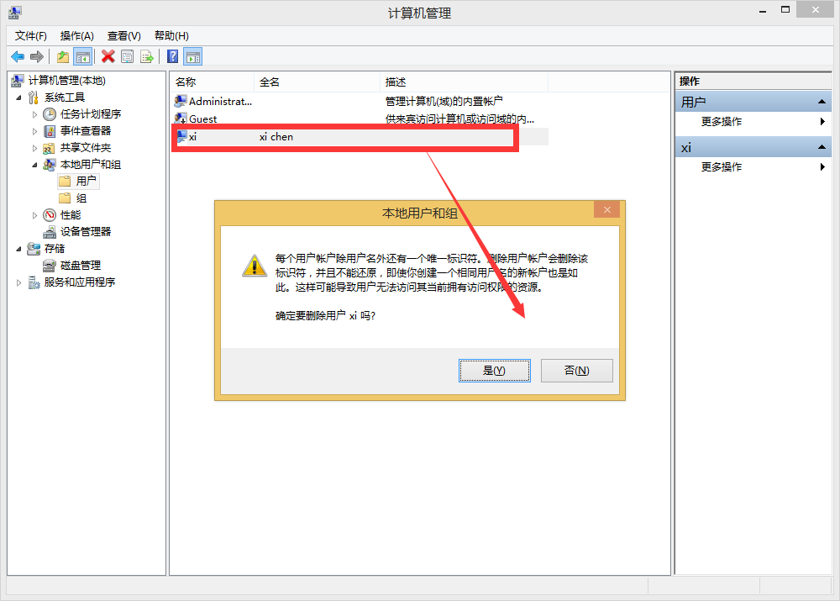Collapse the 用户 section in actions pane
The image size is (840, 601).
[x=822, y=102]
